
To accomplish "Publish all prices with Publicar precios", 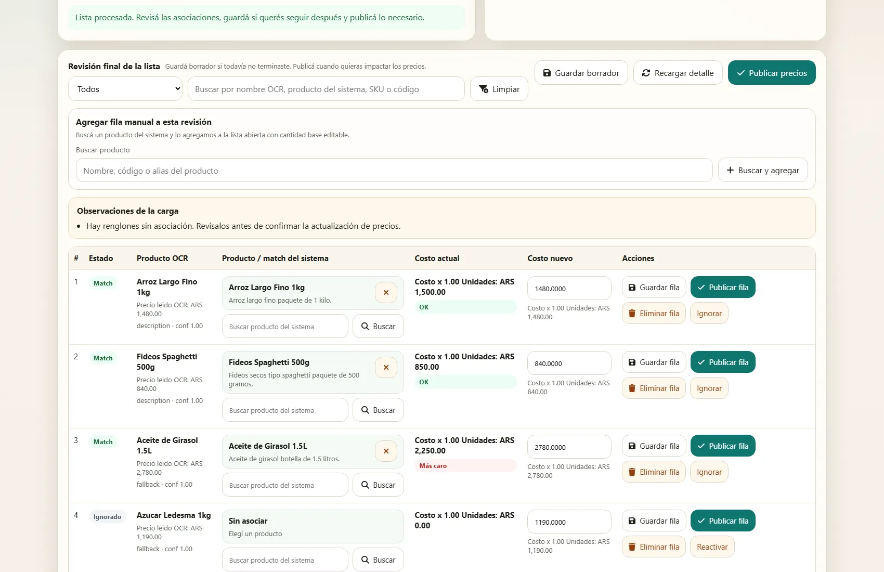I will point(772,73).
